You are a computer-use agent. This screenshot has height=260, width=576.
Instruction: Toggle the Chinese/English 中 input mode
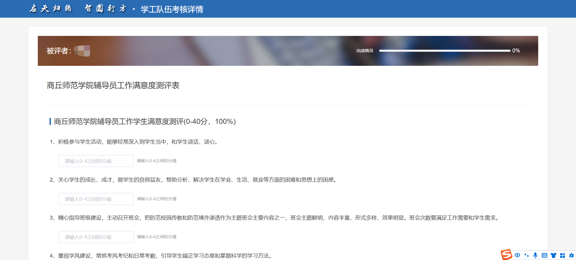click(517, 255)
